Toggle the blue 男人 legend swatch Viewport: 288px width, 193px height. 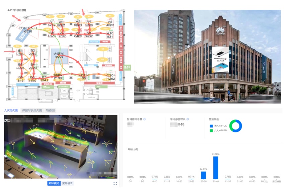(211, 126)
